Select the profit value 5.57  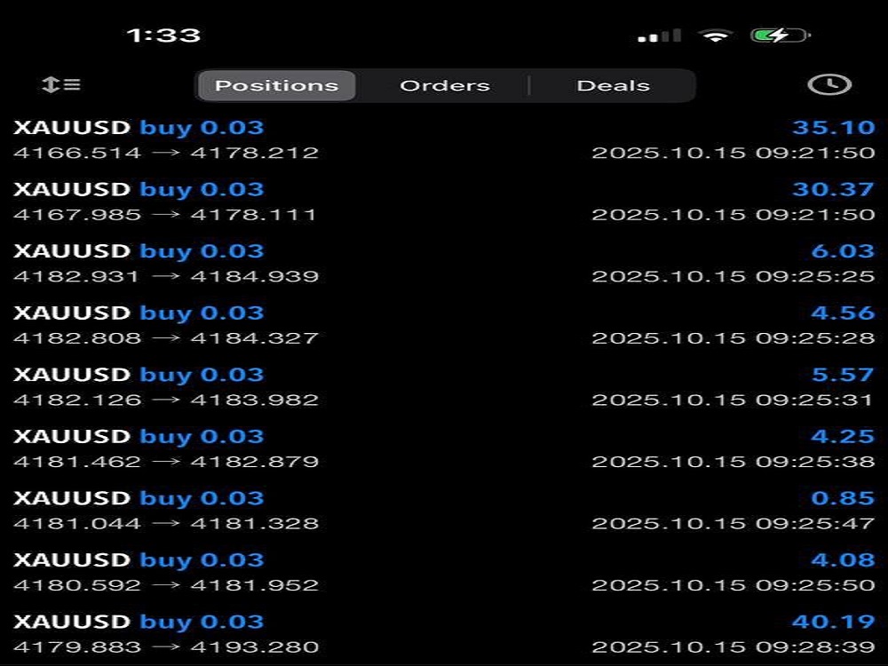pyautogui.click(x=843, y=375)
